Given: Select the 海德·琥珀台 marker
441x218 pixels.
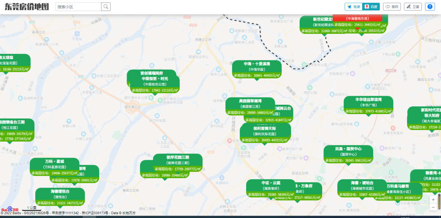Looking at the screenshot, I should tap(362, 188).
